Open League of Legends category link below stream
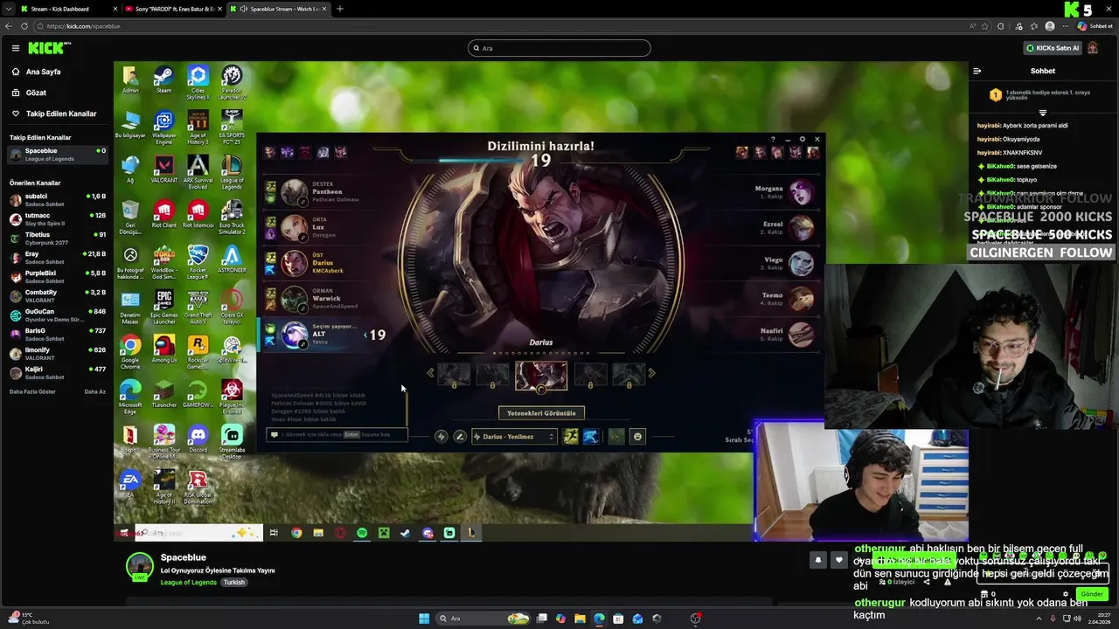Screen dimensions: 1119x629 (x=189, y=582)
